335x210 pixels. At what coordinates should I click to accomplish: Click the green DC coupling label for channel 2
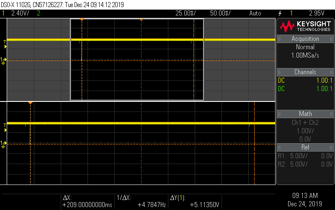click(x=281, y=89)
